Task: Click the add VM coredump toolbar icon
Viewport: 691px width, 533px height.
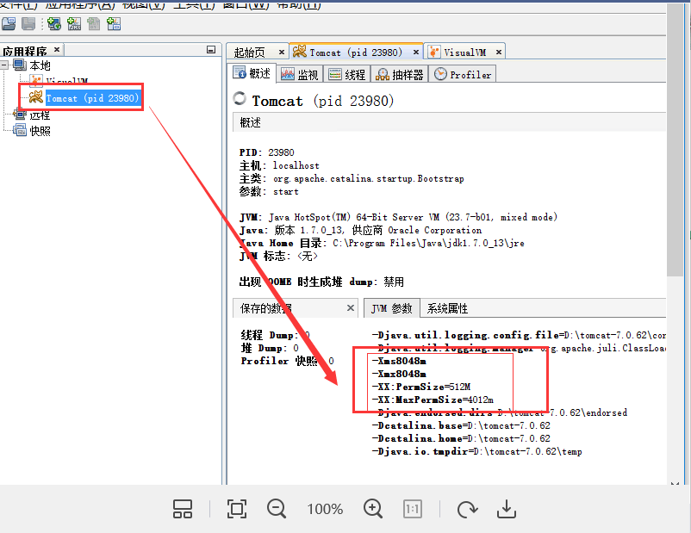Action: point(93,24)
